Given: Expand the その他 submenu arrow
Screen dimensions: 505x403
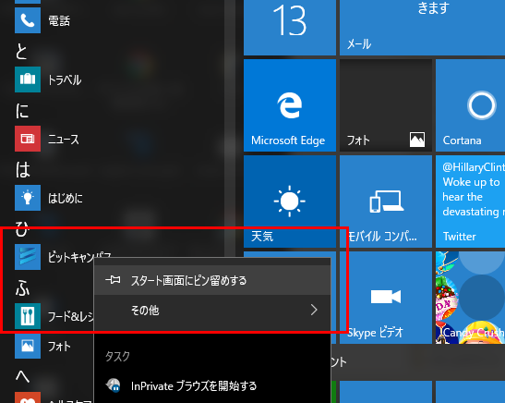Looking at the screenshot, I should click(314, 311).
